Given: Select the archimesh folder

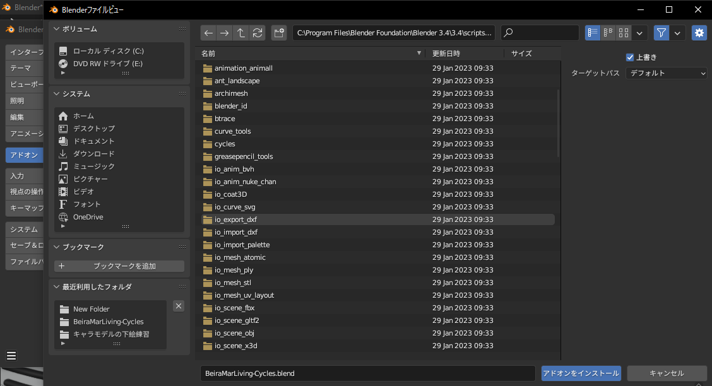Looking at the screenshot, I should (378, 93).
